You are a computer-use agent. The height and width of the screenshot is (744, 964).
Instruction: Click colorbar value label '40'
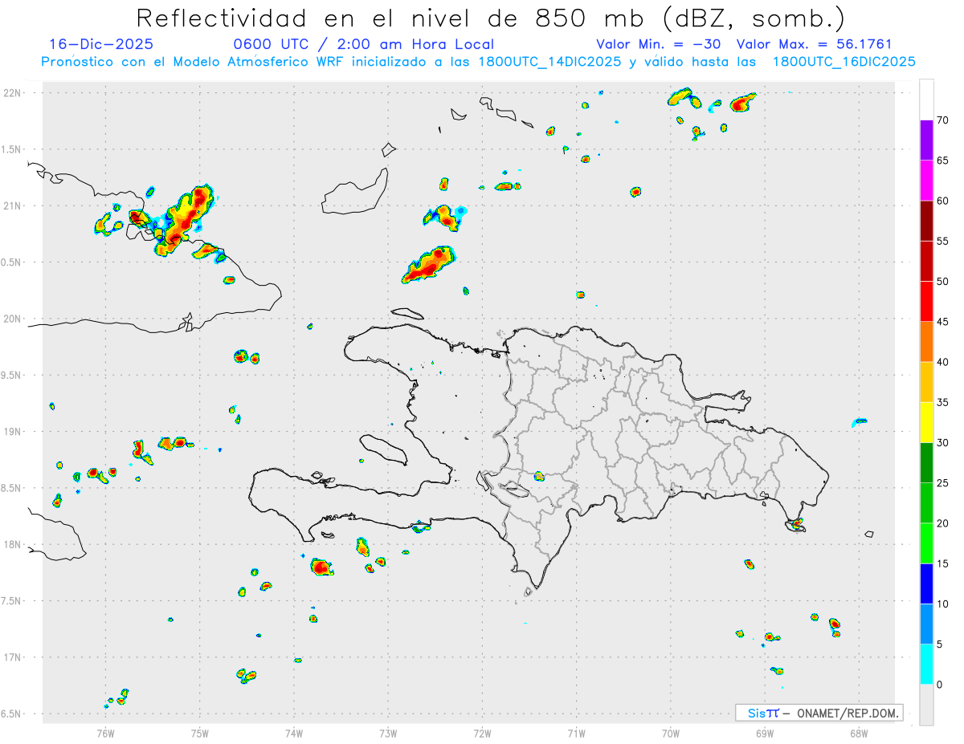[x=943, y=362]
